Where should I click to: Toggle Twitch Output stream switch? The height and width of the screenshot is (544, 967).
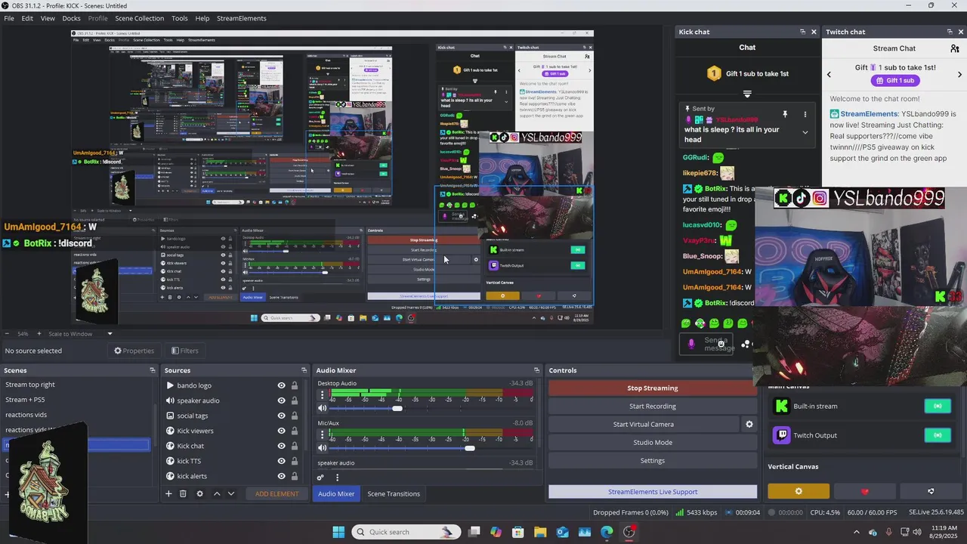tap(938, 435)
